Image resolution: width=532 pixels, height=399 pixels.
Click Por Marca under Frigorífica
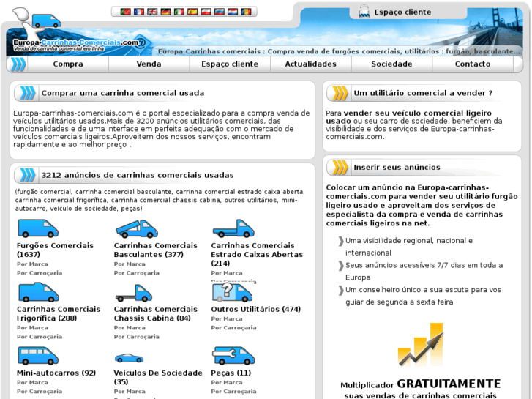33,328
